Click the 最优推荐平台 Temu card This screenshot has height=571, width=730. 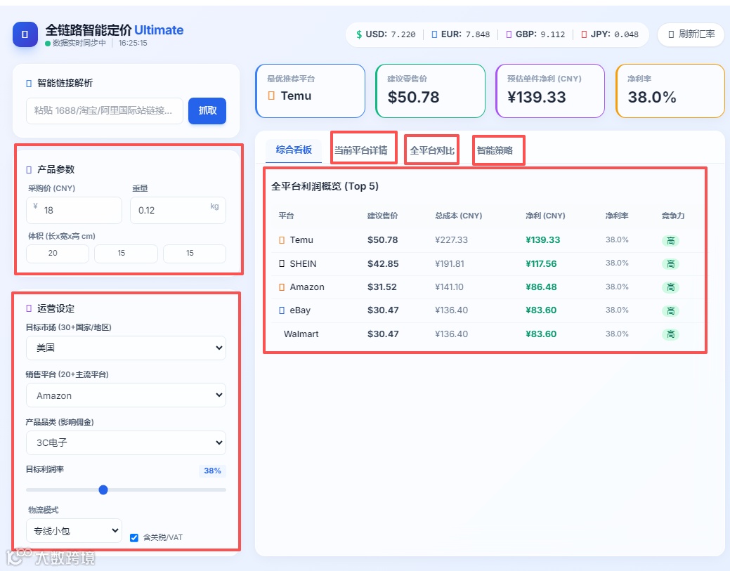[310, 91]
